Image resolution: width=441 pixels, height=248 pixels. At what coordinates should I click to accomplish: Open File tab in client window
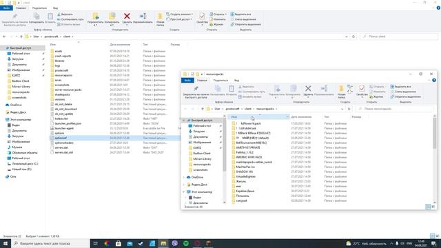tap(6, 8)
